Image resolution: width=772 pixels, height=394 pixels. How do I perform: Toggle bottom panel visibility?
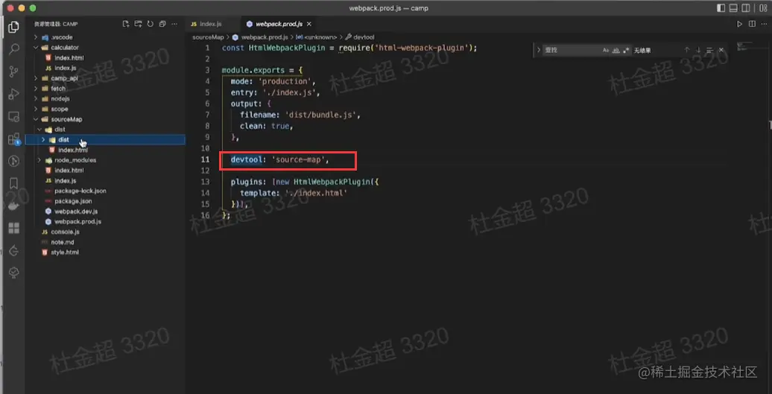[733, 8]
